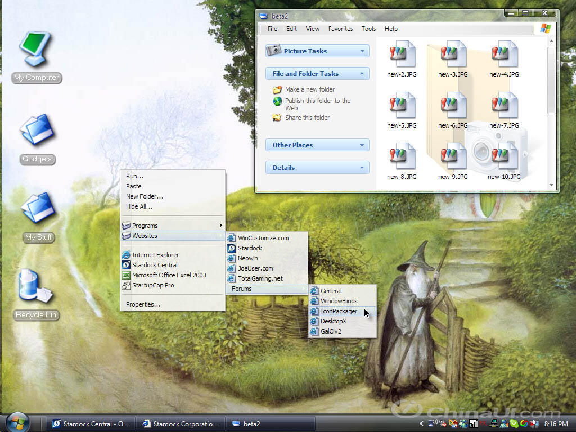Open the Favorites menu in beta2
The width and height of the screenshot is (576, 432).
coord(340,29)
